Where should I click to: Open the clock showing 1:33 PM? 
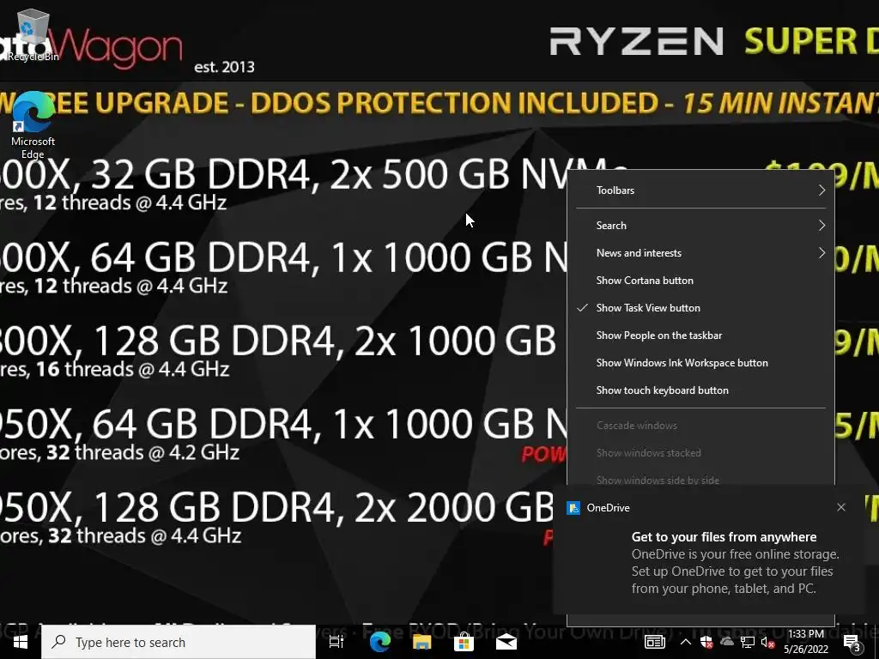click(806, 642)
